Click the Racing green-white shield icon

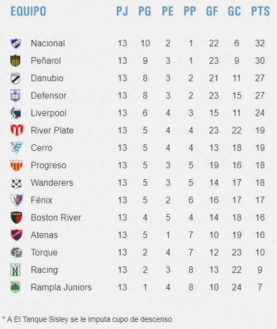pyautogui.click(x=15, y=270)
